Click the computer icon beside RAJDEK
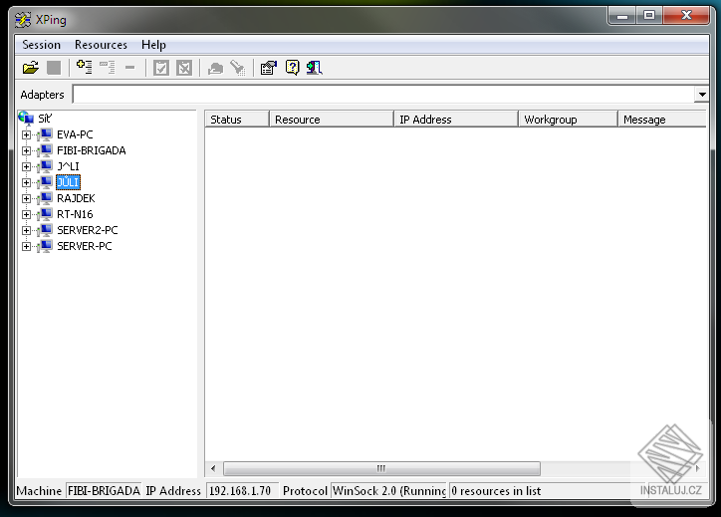The height and width of the screenshot is (517, 721). click(46, 198)
